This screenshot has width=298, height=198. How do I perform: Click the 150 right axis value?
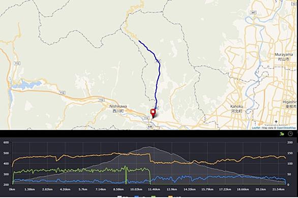click(x=290, y=153)
